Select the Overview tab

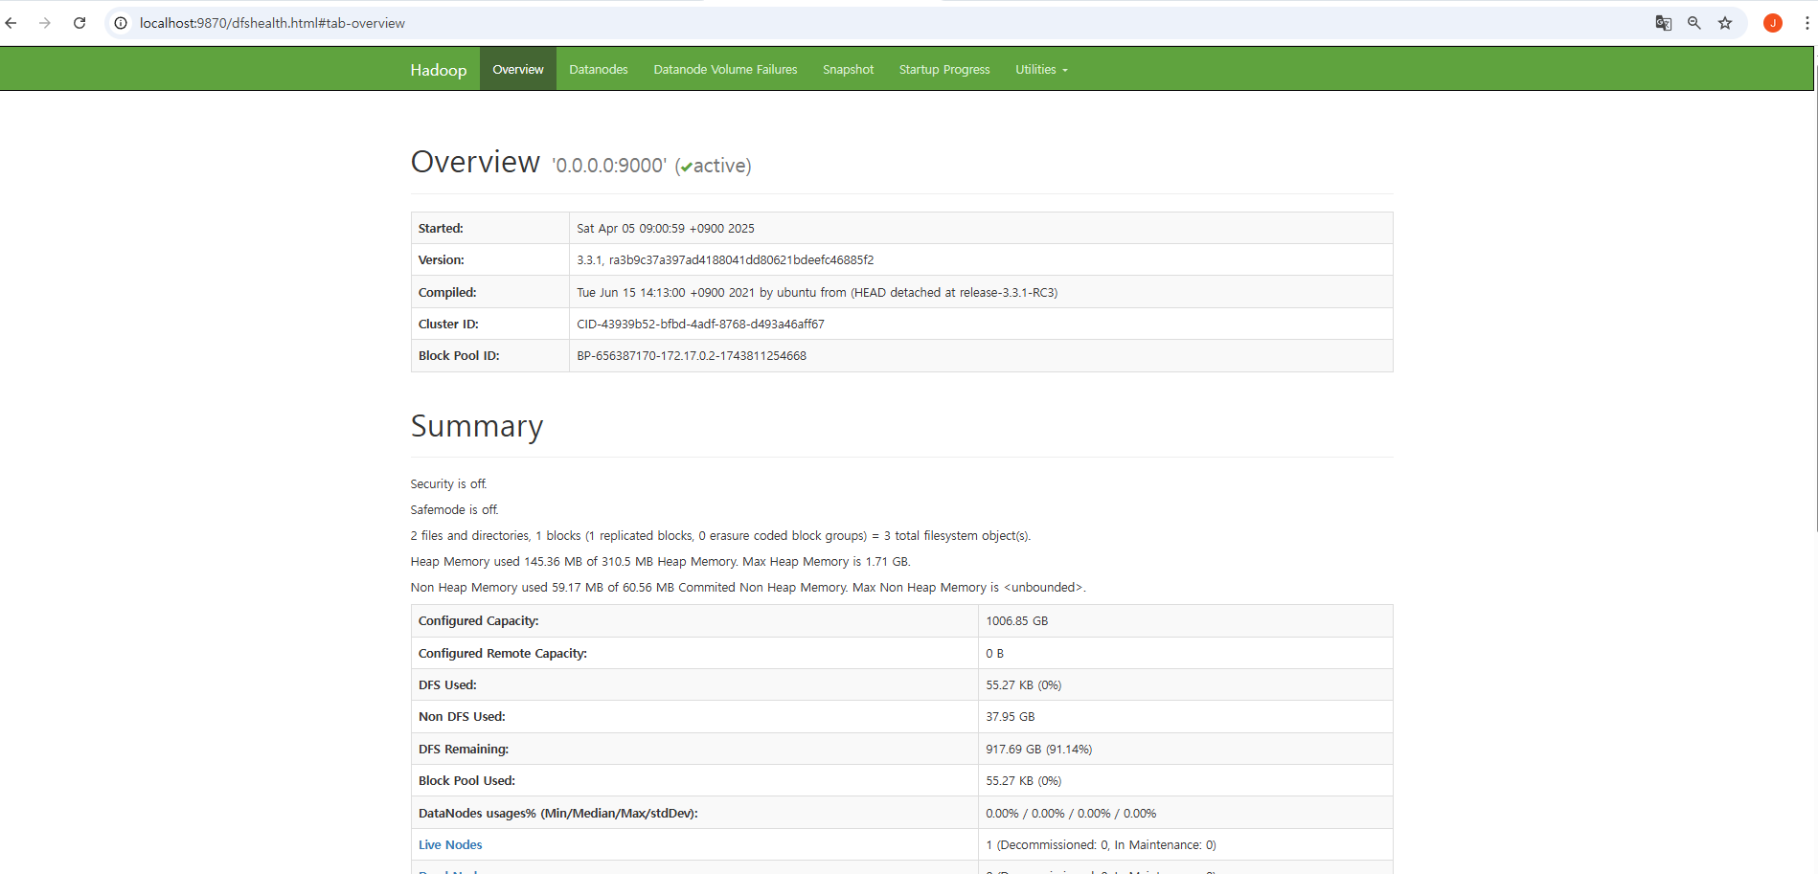518,69
